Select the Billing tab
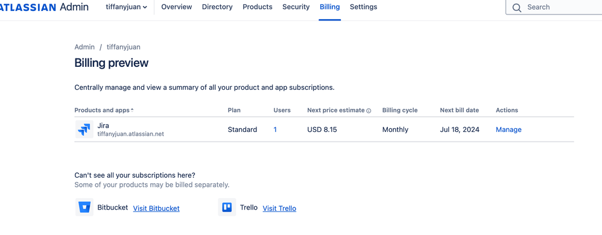602x235 pixels. pyautogui.click(x=330, y=7)
